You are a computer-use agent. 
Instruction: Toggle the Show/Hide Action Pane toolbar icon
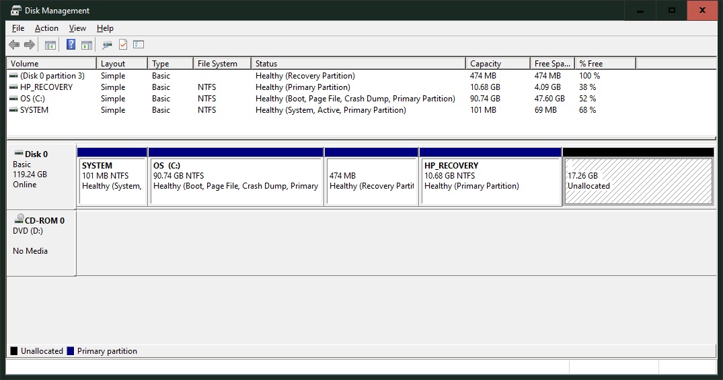coord(86,45)
